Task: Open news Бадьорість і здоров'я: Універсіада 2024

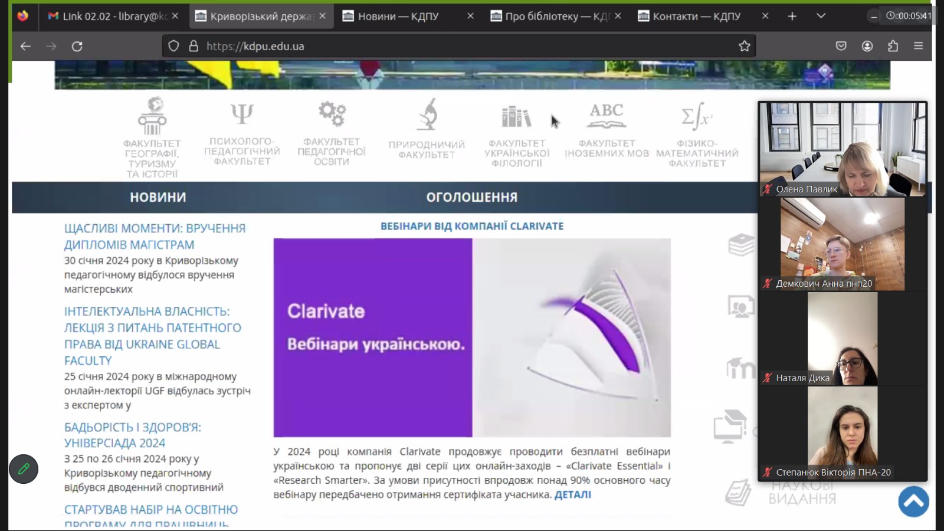Action: (x=133, y=435)
